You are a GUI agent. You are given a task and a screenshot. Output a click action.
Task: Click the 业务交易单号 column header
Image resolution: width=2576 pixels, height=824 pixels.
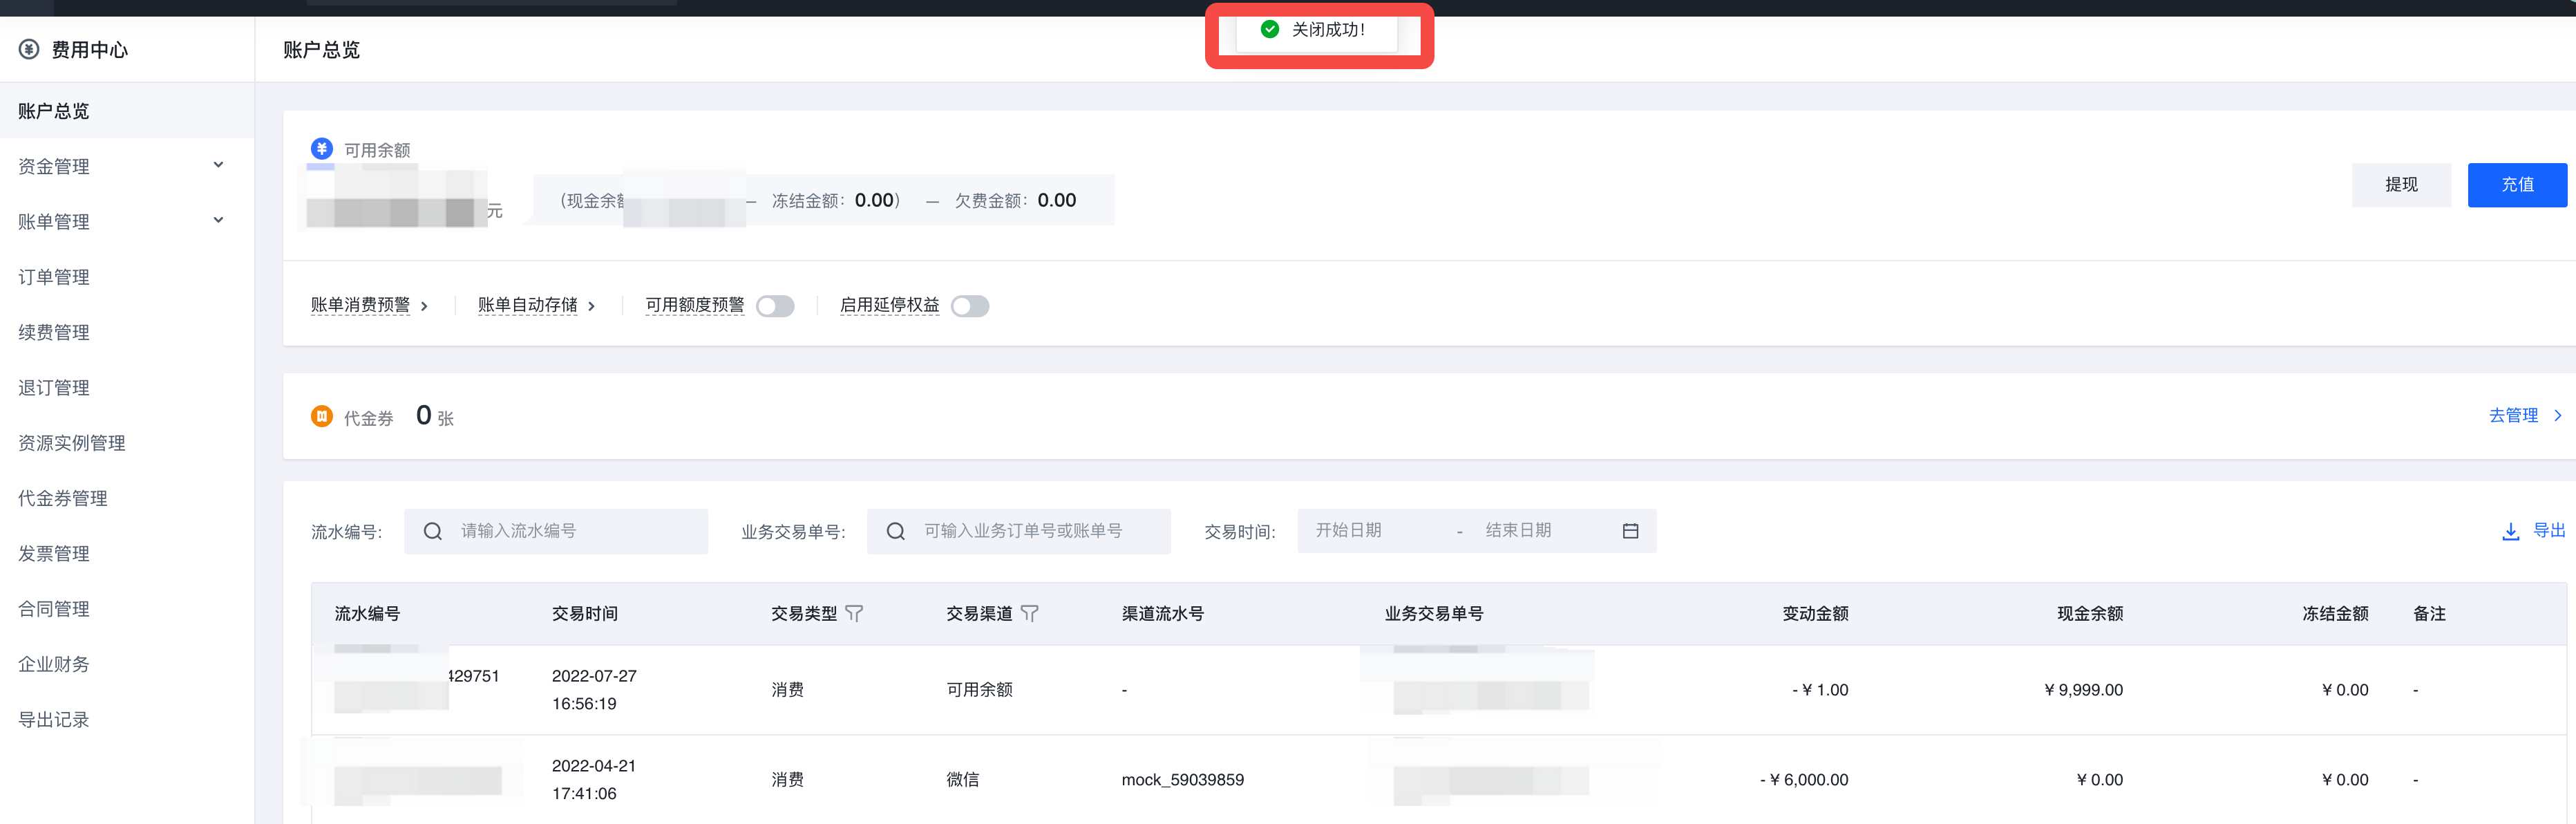coord(1434,613)
